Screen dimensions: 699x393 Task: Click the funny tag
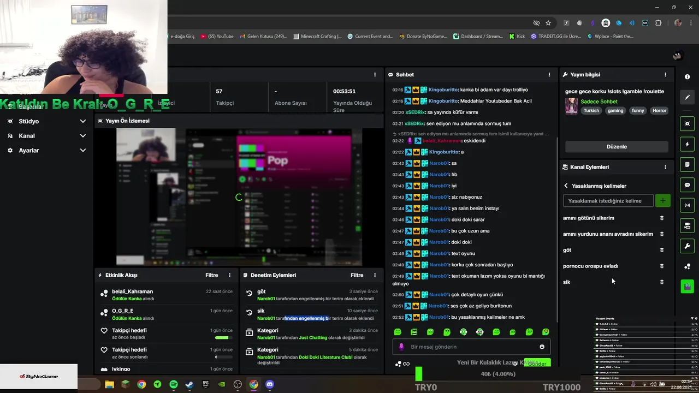click(x=638, y=110)
